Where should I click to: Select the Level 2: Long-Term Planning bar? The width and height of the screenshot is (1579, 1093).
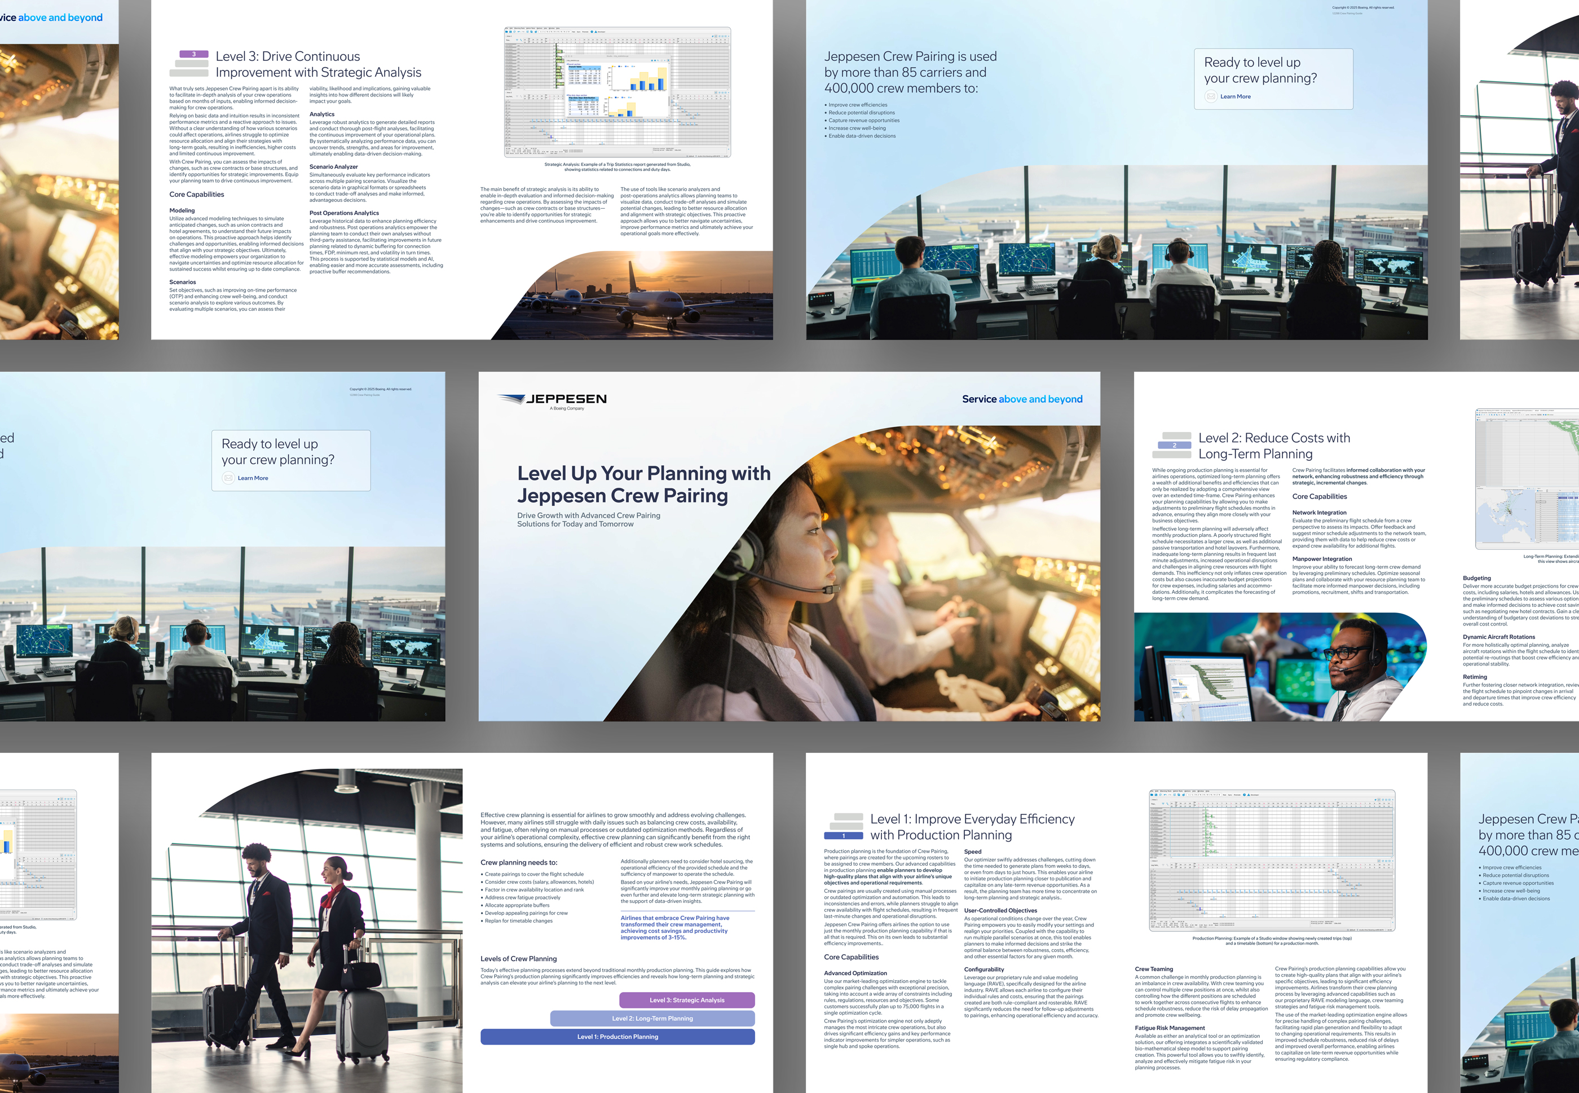pyautogui.click(x=652, y=1019)
